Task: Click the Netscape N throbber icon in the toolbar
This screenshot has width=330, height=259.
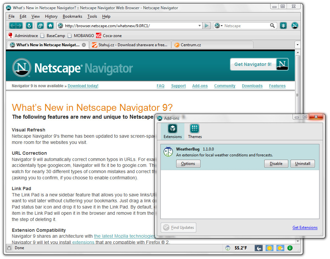Action: pyautogui.click(x=295, y=26)
